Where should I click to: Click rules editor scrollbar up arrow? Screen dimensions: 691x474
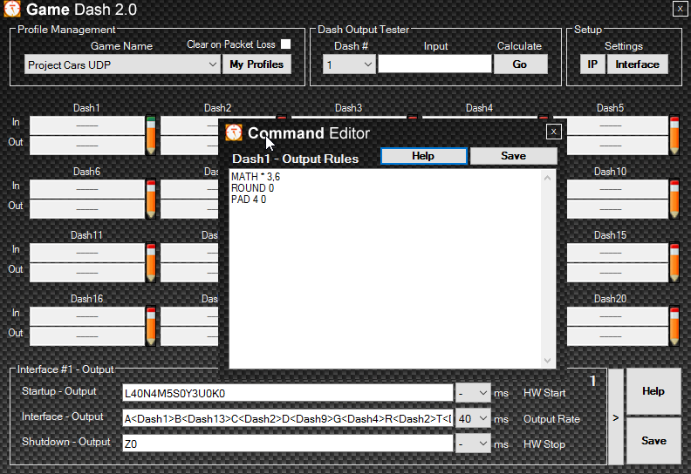(547, 178)
